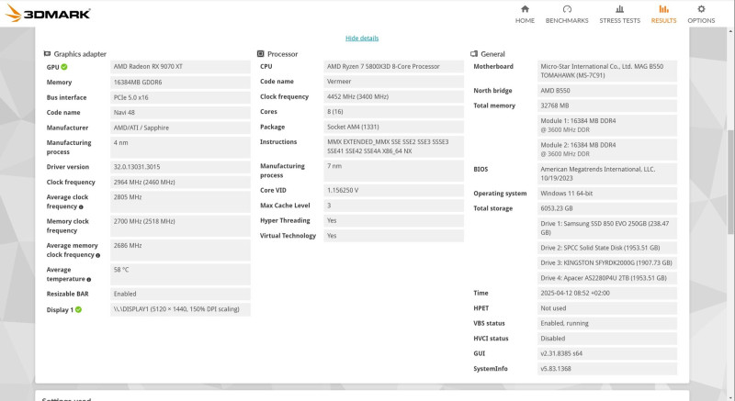This screenshot has height=401, width=735.
Task: Select the Module 1 memory entry
Action: [x=607, y=126]
